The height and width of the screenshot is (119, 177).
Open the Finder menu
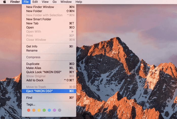coord(15,2)
